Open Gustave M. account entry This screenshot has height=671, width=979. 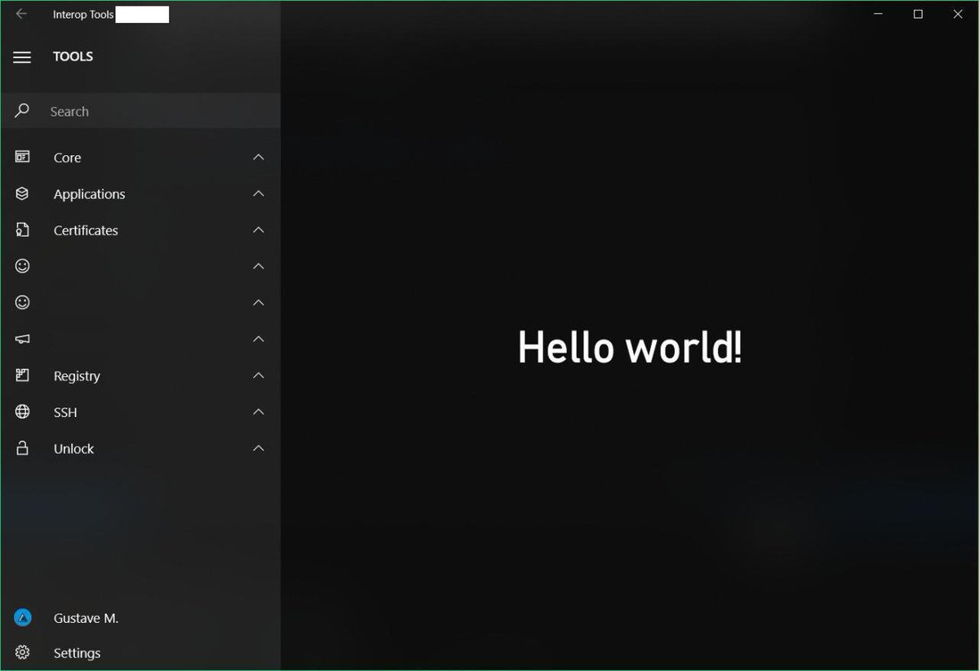point(86,619)
